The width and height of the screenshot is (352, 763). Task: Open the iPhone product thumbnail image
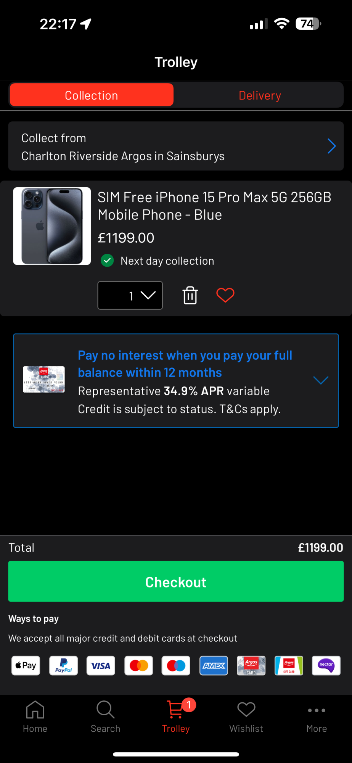pyautogui.click(x=52, y=226)
